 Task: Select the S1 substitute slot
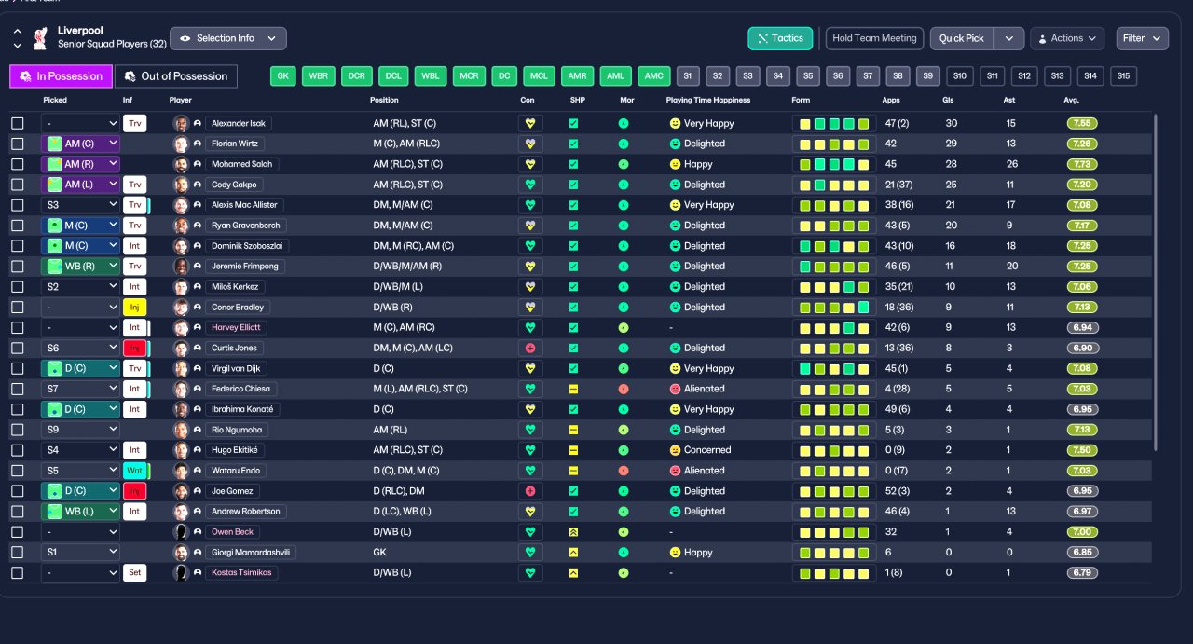pyautogui.click(x=688, y=76)
